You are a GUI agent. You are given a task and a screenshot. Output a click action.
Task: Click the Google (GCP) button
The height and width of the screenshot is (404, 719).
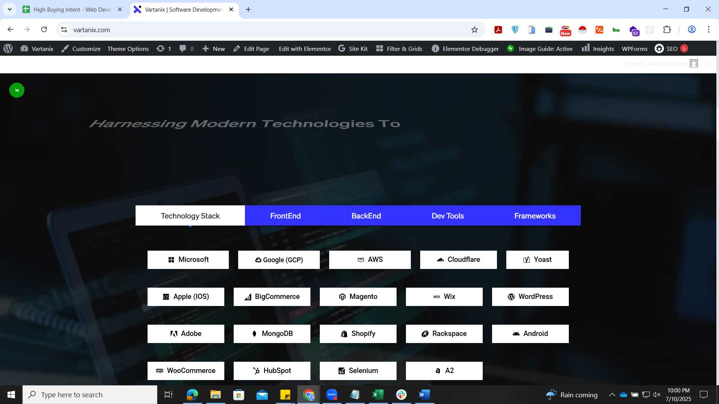[279, 260]
